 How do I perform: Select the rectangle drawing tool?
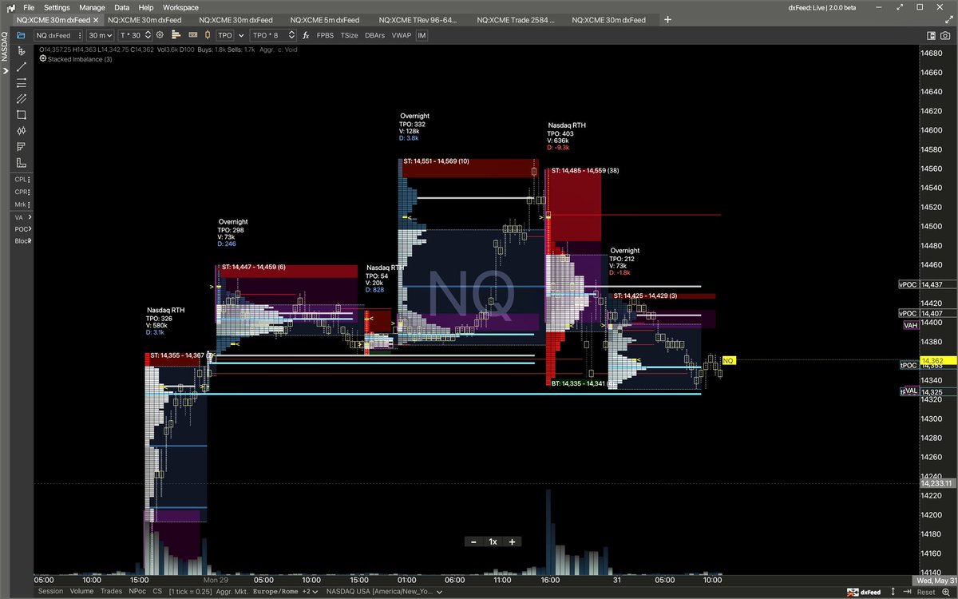(22, 115)
